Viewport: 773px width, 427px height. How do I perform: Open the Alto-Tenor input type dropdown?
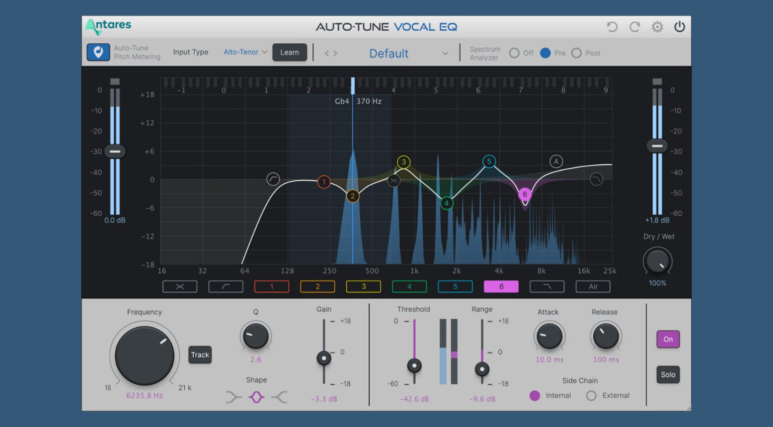(x=245, y=52)
